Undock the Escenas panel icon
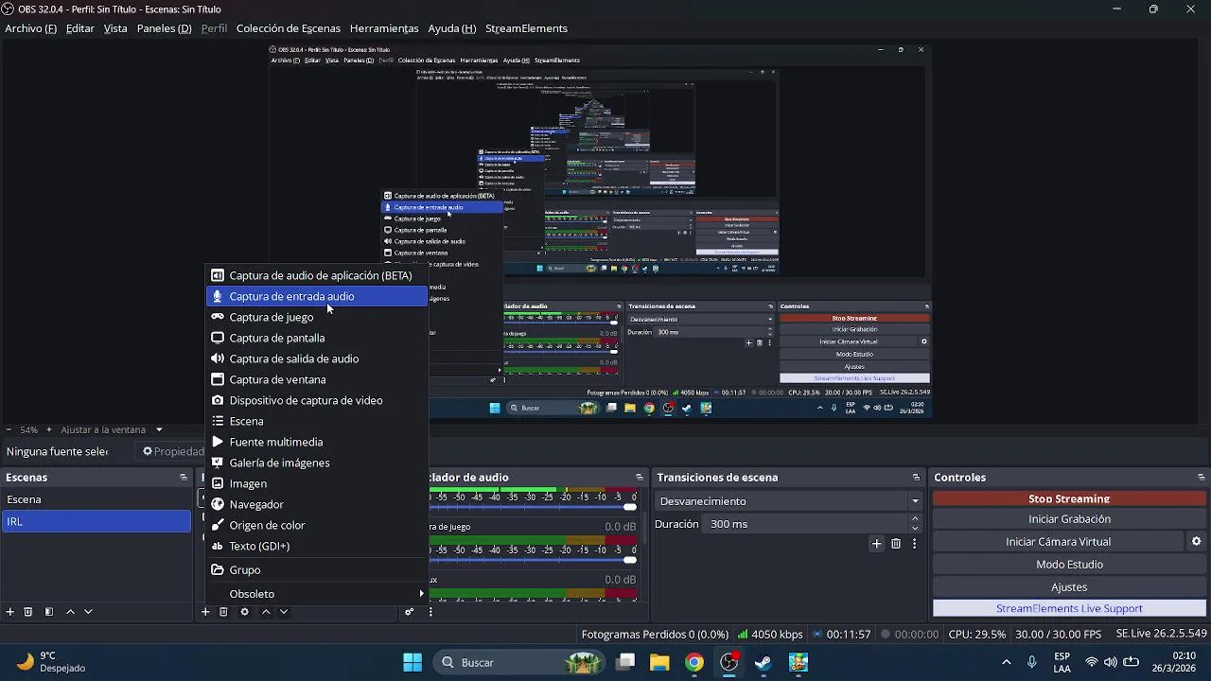 184,478
